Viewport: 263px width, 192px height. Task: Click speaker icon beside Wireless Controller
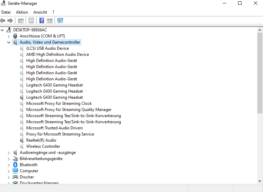click(22, 146)
